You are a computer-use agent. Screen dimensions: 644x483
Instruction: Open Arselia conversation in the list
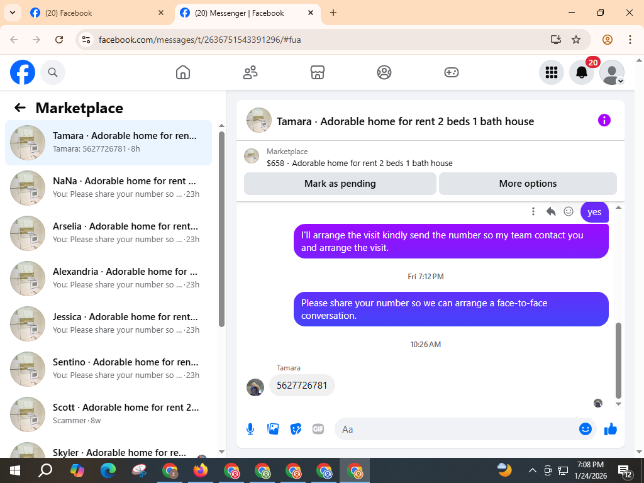tap(108, 233)
